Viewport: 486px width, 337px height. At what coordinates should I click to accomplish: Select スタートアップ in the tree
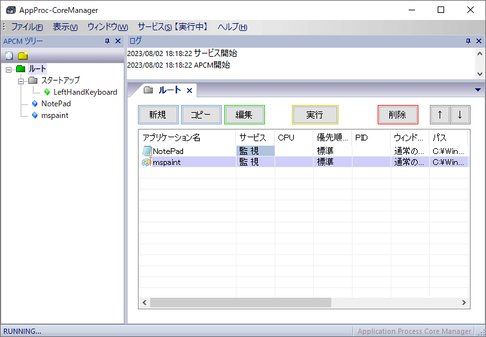(61, 81)
